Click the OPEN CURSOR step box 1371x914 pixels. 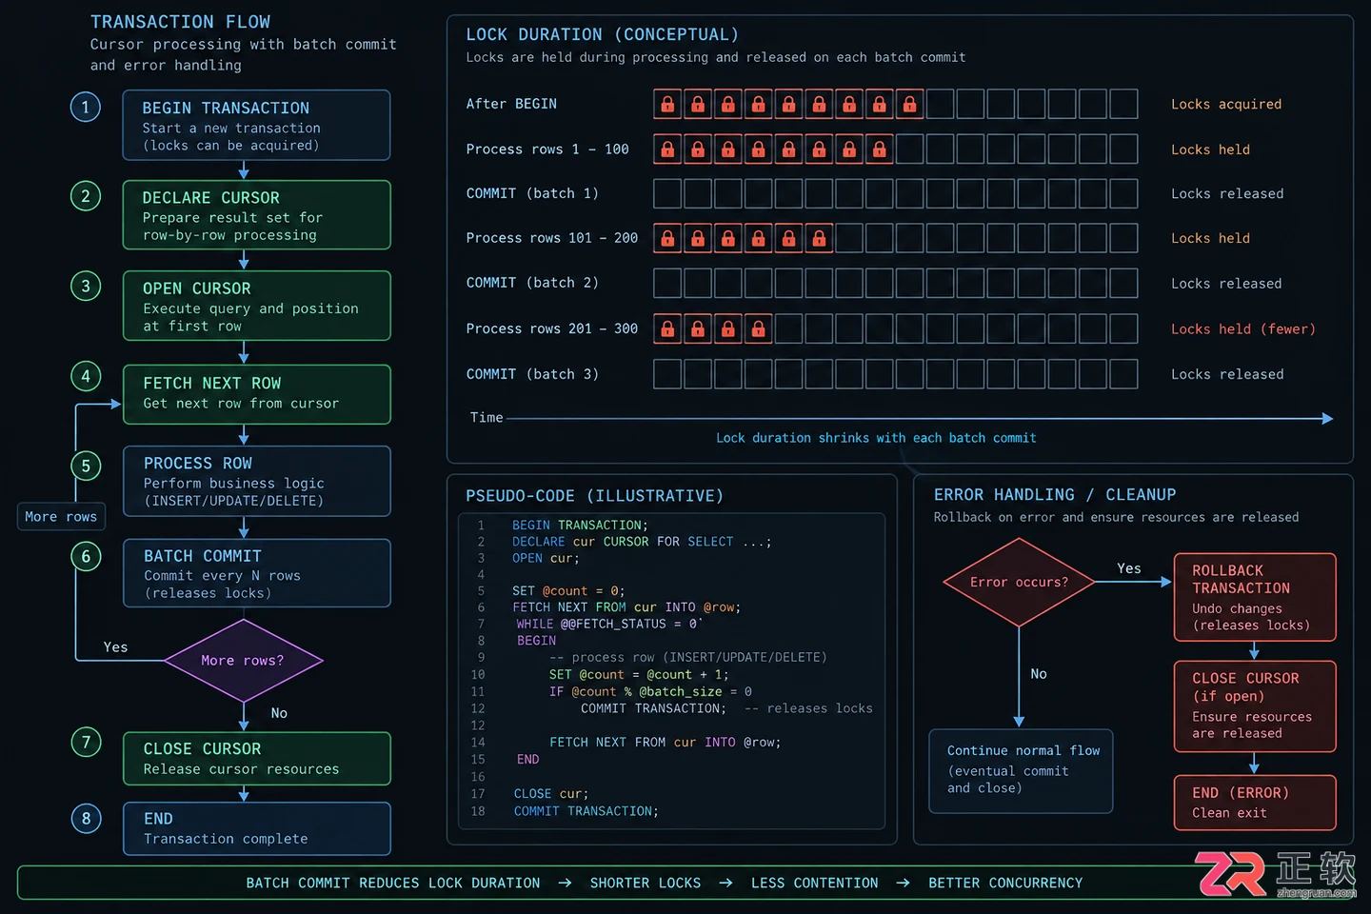tap(257, 306)
